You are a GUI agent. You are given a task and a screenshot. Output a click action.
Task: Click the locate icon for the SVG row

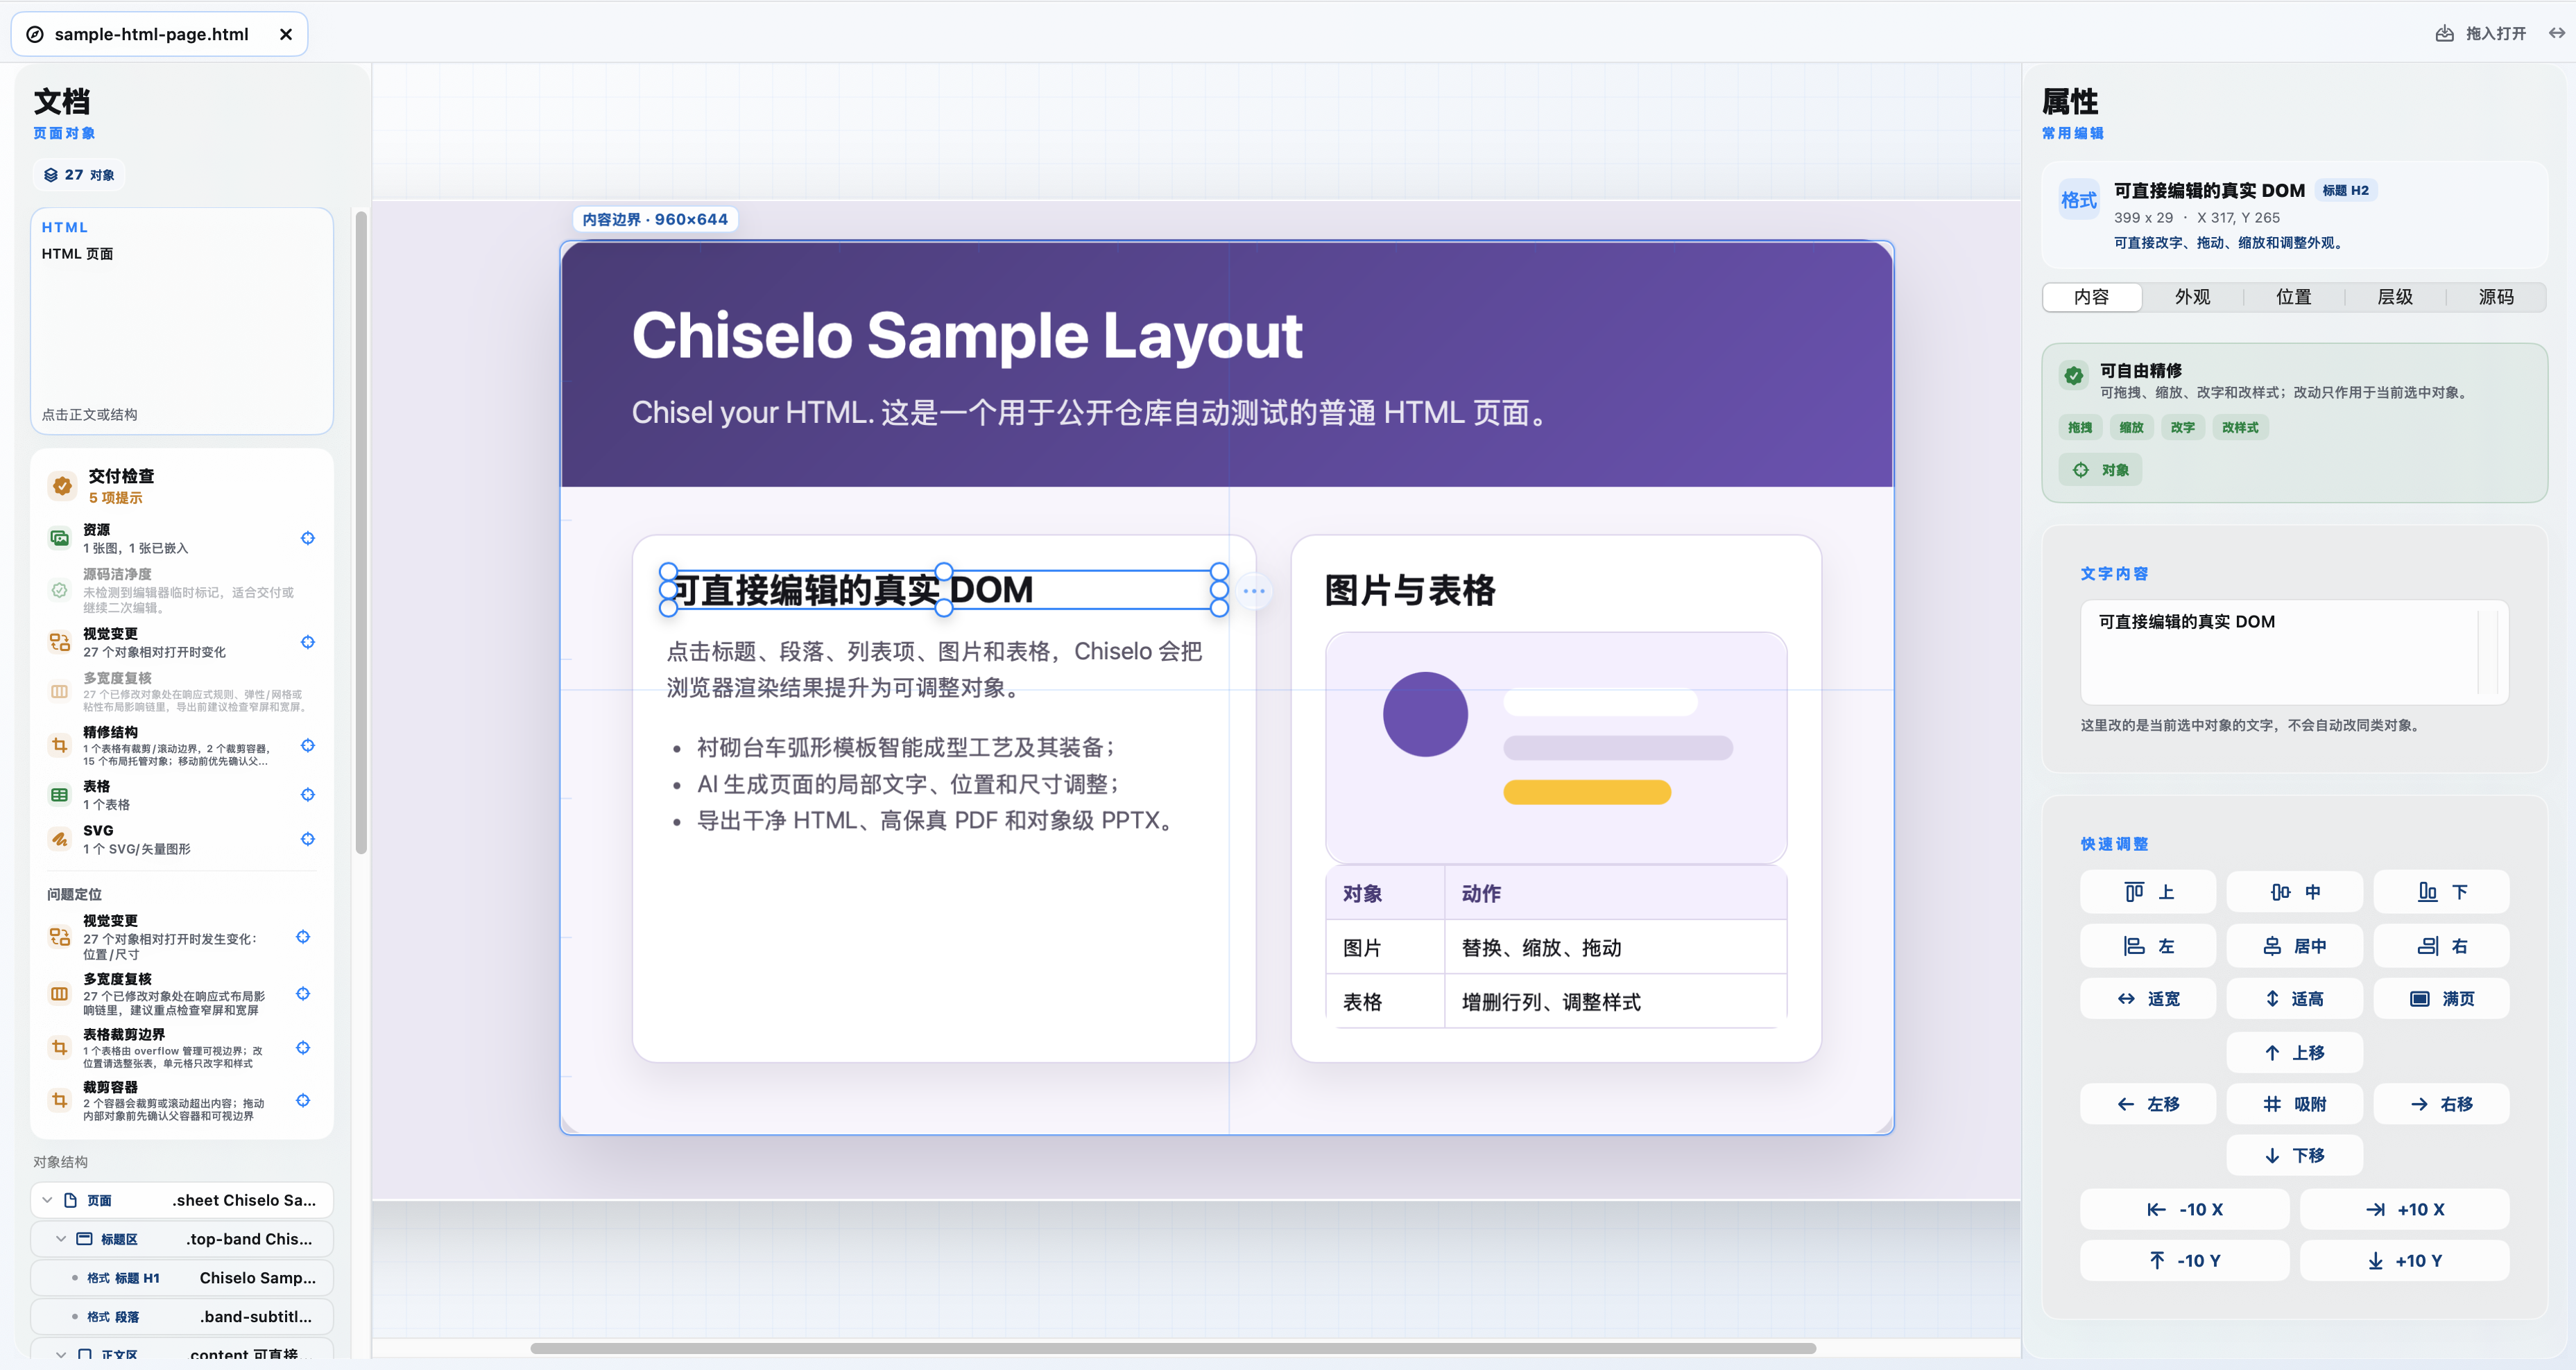[x=308, y=838]
